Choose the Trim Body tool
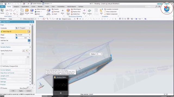This screenshot has height=97, width=174. coord(55,12)
